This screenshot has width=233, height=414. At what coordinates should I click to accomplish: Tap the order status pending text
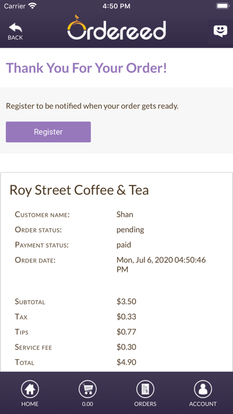point(130,230)
